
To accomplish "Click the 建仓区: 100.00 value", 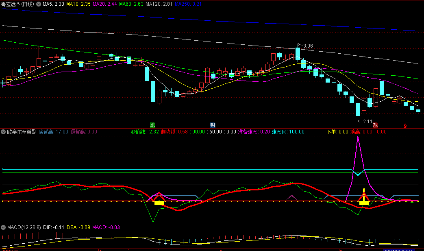I will [288, 132].
